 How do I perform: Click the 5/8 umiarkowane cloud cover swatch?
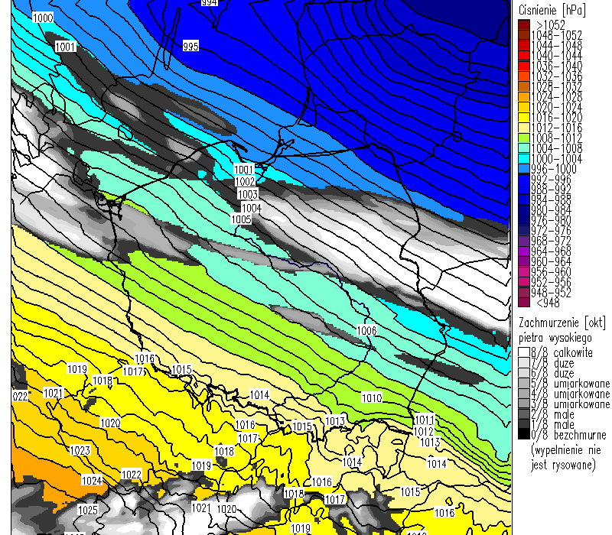pos(524,384)
